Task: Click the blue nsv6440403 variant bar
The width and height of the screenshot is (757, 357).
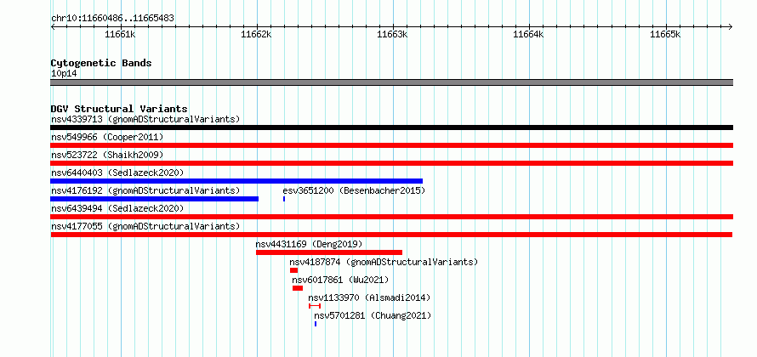Action: coord(236,181)
